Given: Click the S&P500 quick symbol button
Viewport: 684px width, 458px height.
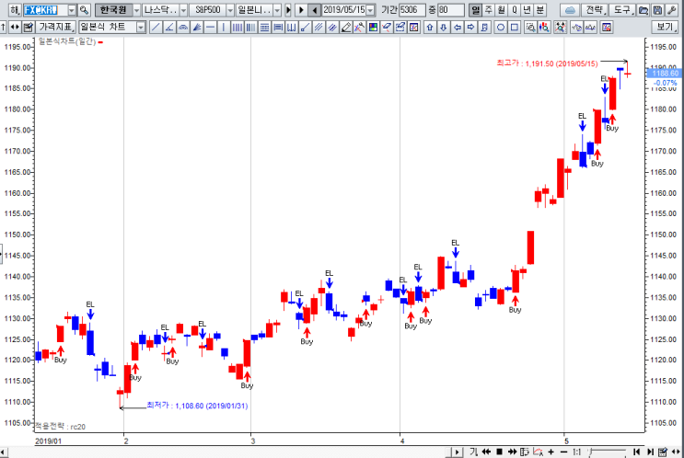Looking at the screenshot, I should tap(208, 10).
